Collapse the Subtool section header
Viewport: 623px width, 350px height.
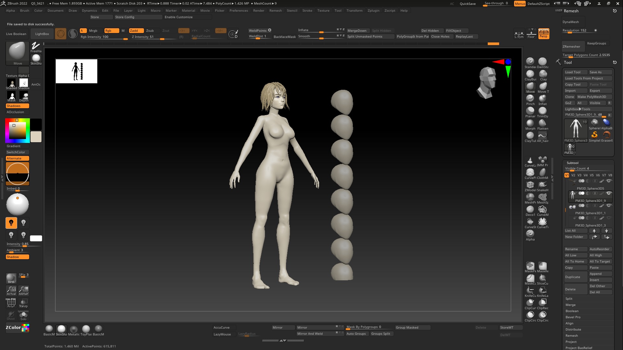tap(572, 163)
